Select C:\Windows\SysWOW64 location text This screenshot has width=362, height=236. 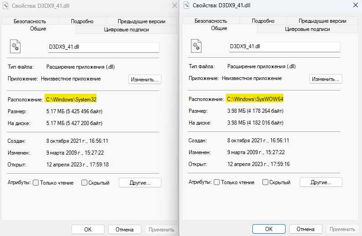[255, 99]
